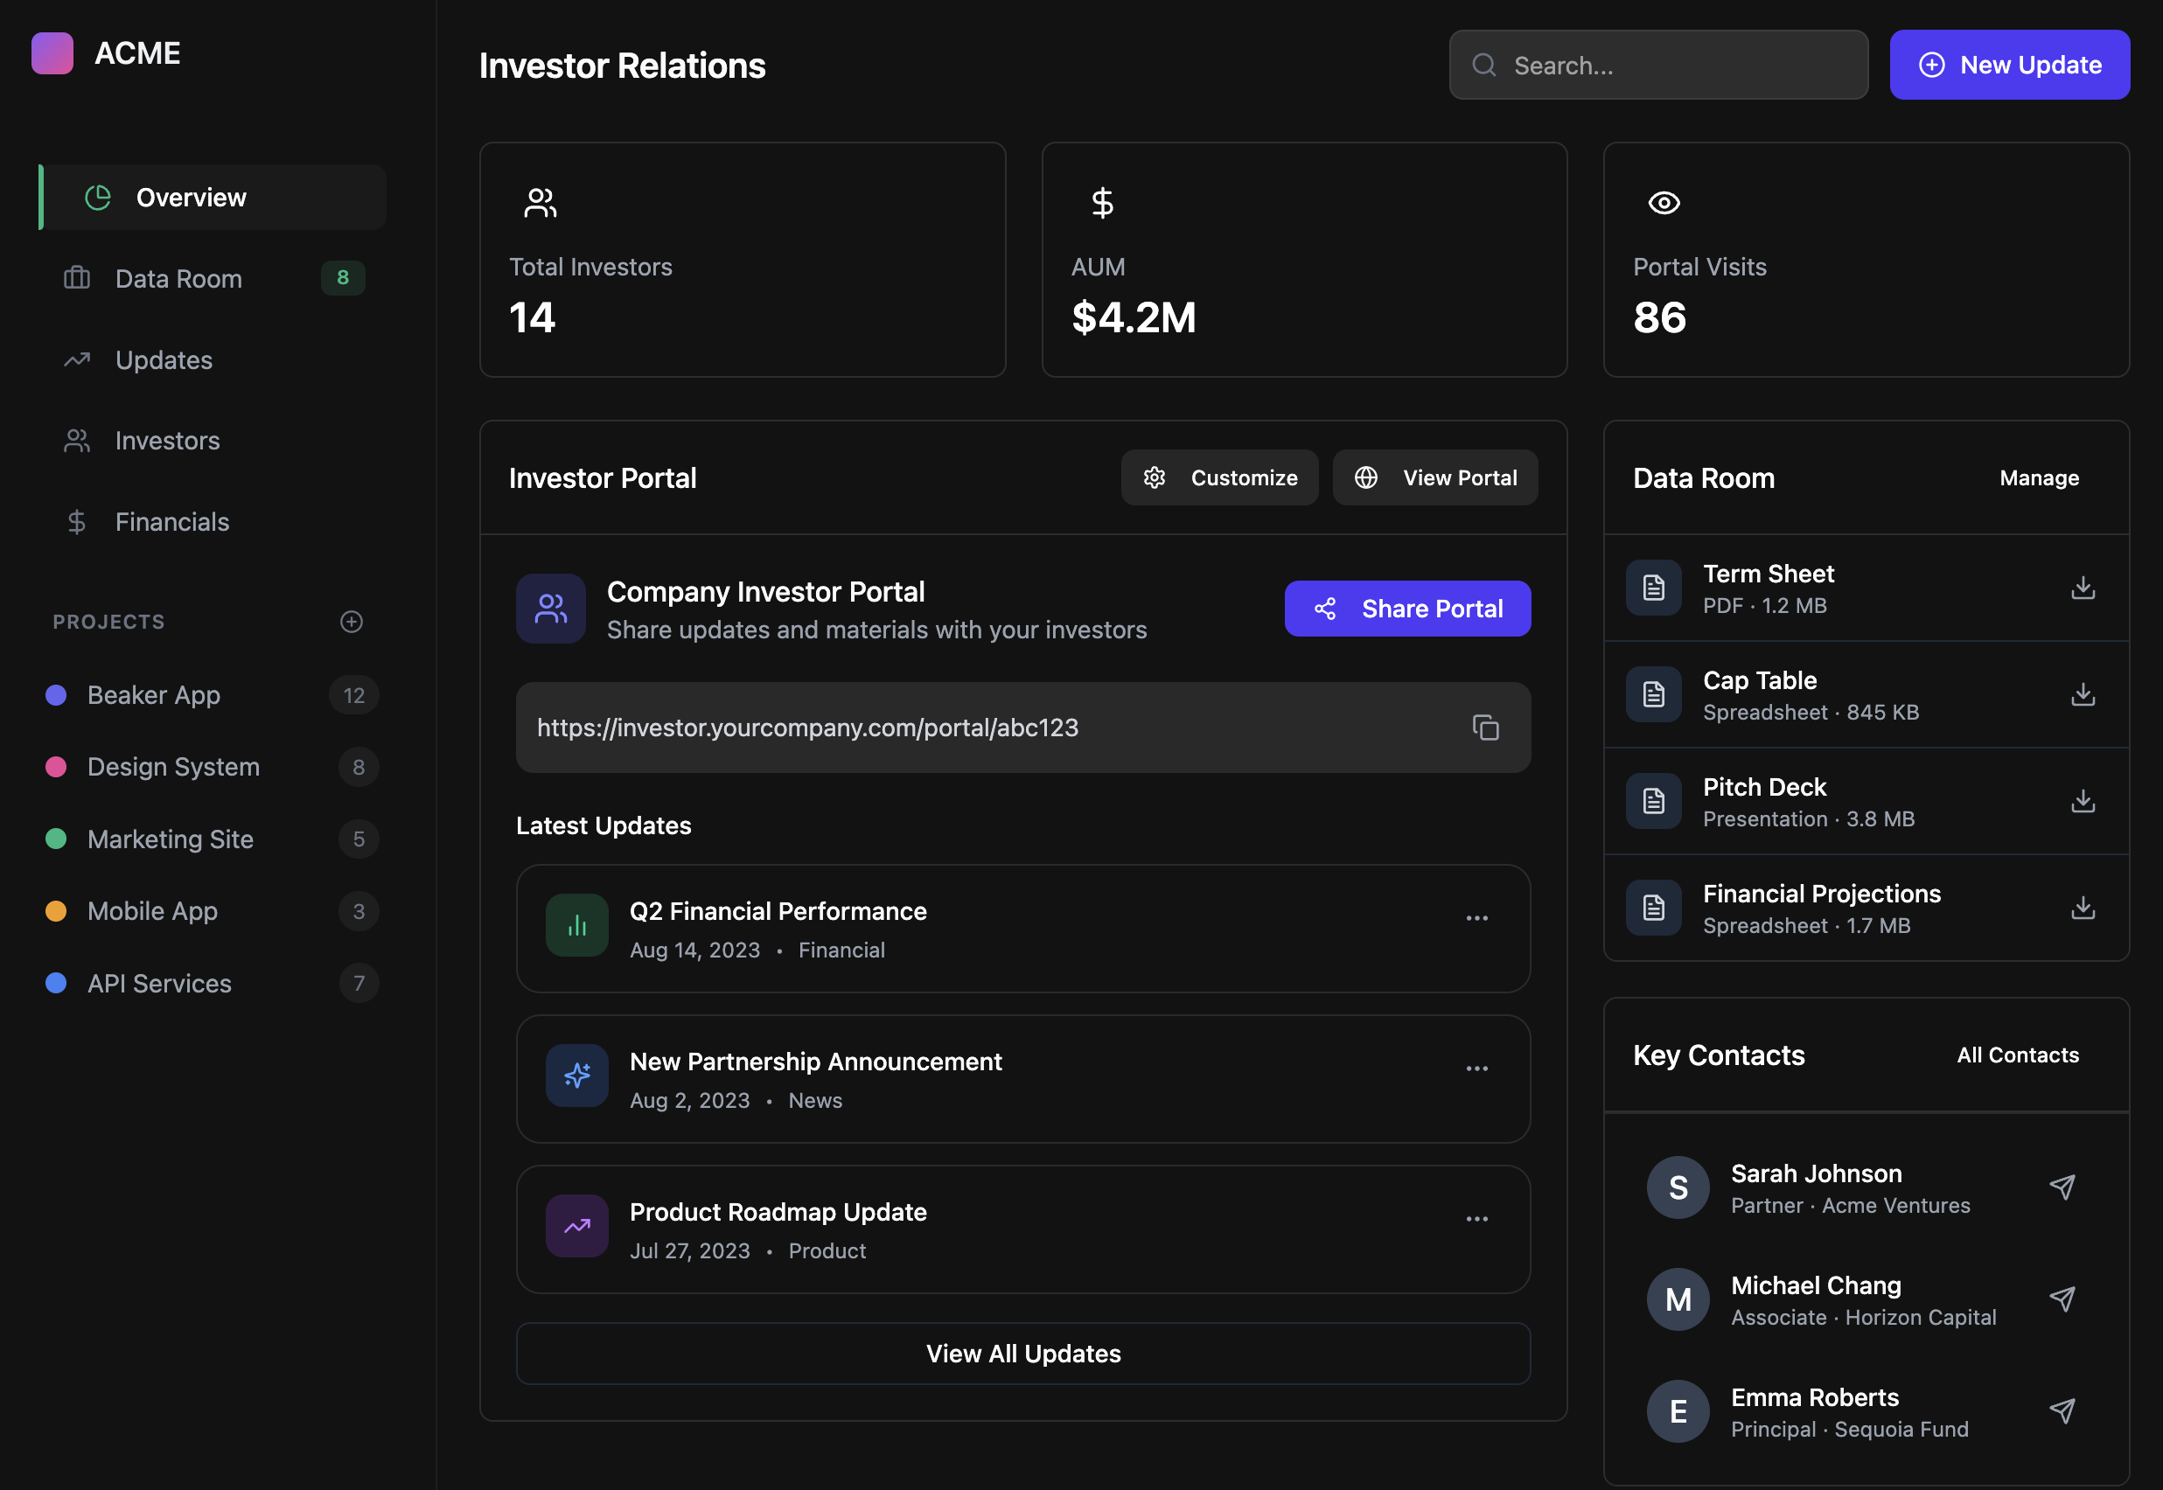Copy the investor portal URL
The image size is (2163, 1490).
coord(1485,728)
